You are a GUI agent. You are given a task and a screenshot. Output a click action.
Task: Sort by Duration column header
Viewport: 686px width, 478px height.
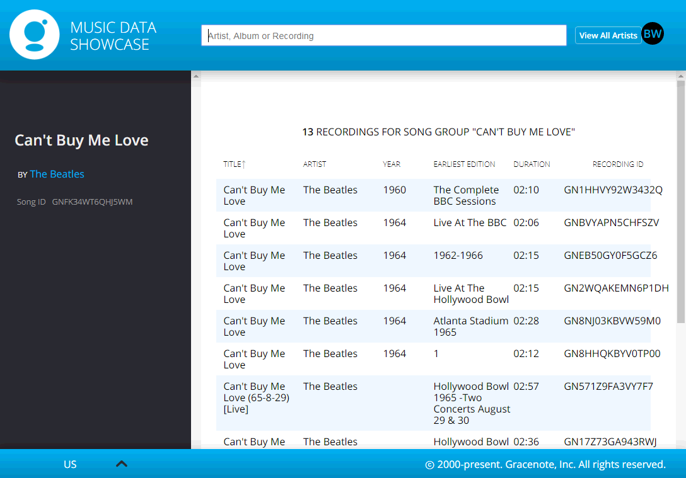tap(532, 164)
